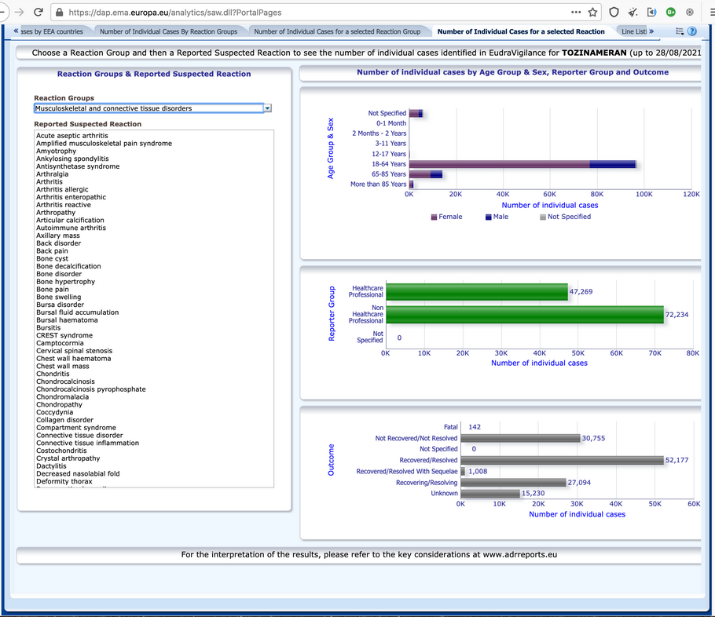Select Arthropathy in the reaction list
The image size is (715, 617).
point(56,213)
